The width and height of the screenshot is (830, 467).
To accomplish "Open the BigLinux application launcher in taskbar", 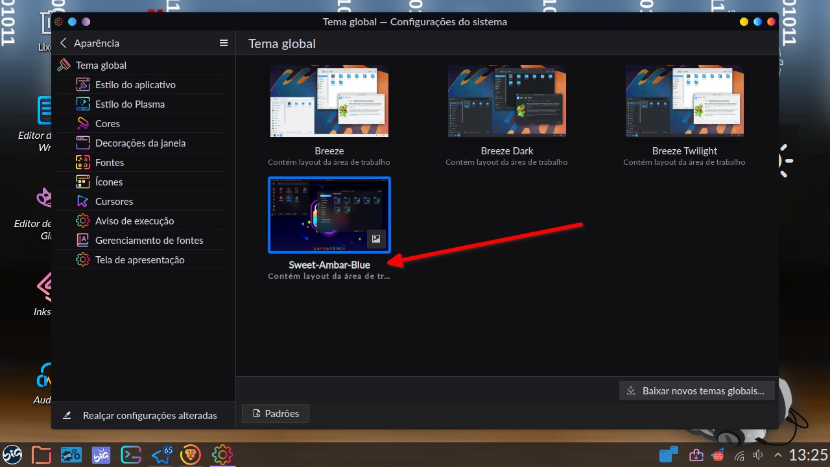I will click(x=12, y=455).
